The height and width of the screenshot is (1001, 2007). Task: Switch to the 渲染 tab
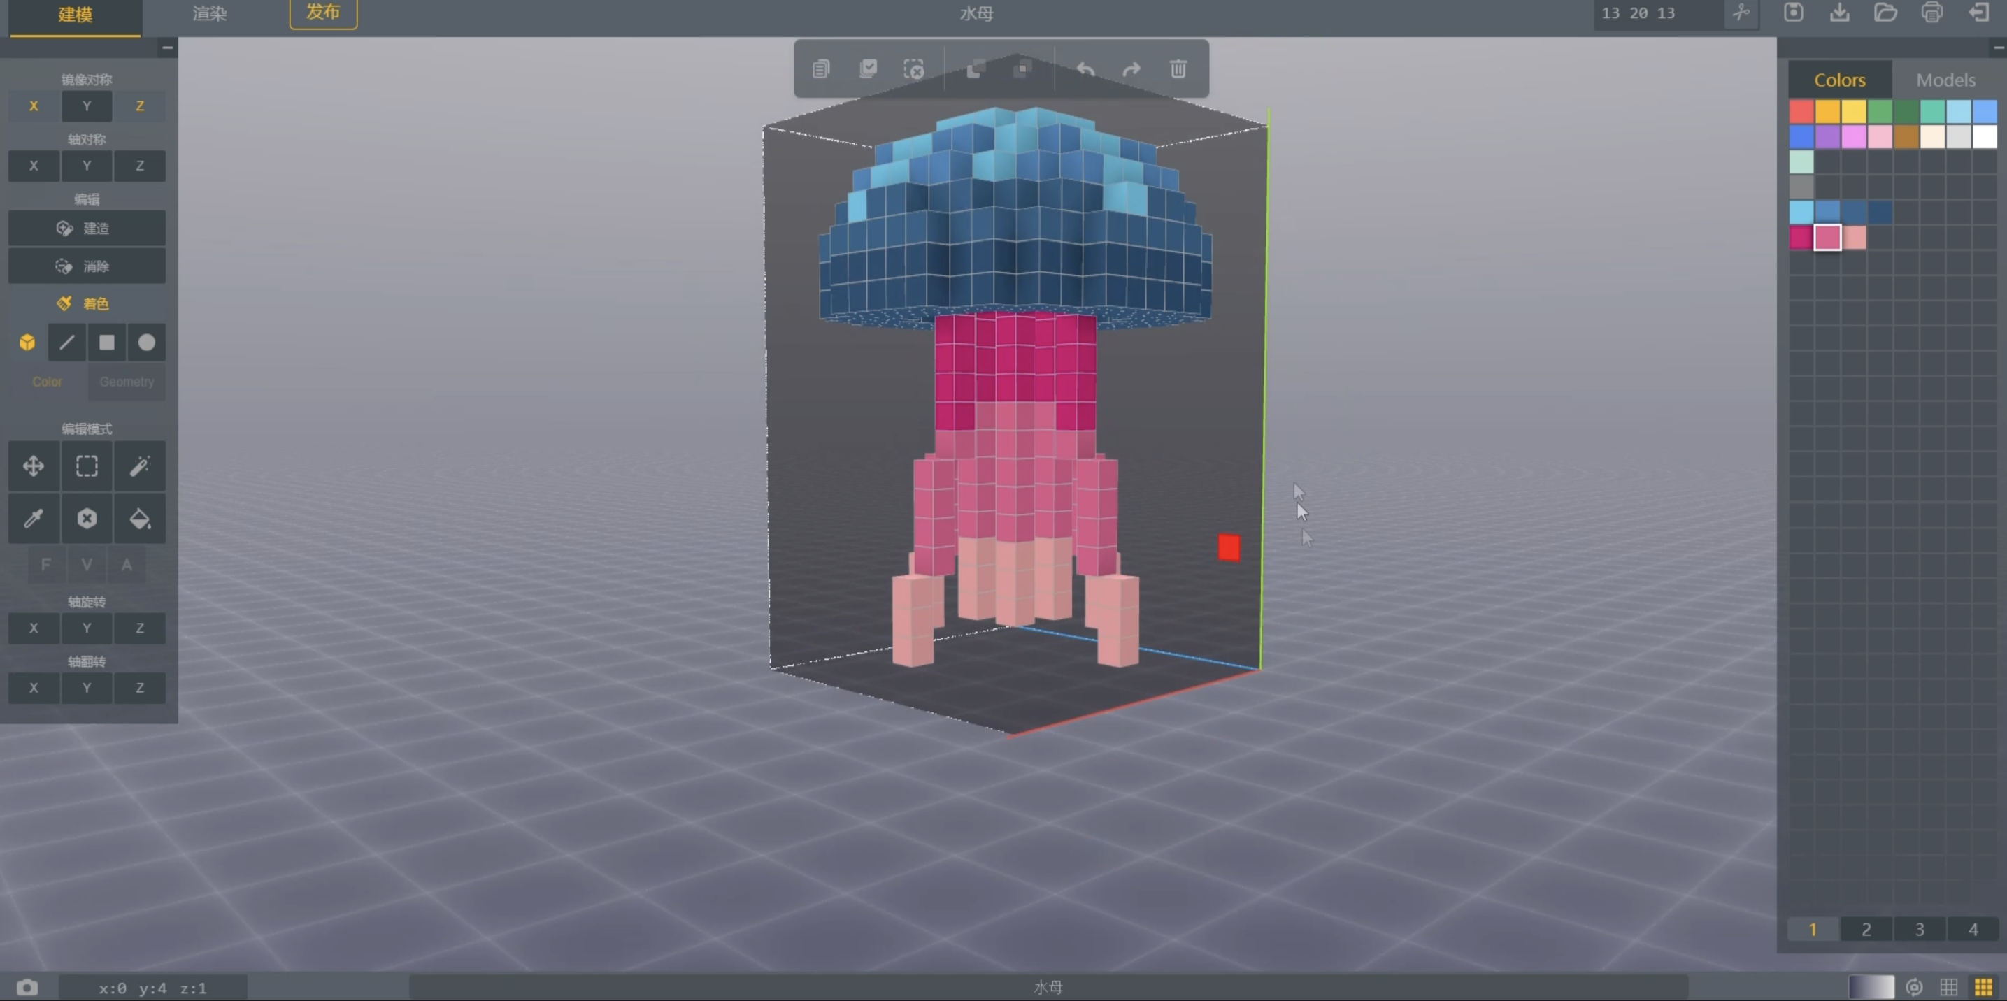[x=210, y=13]
